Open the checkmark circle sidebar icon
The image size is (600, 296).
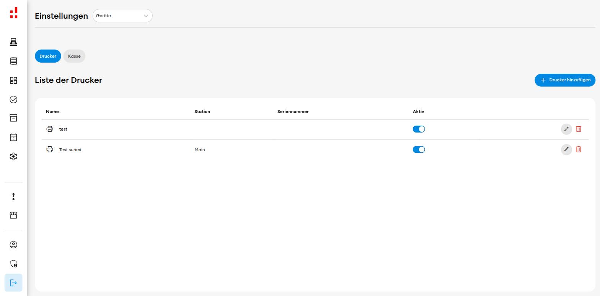click(x=13, y=99)
